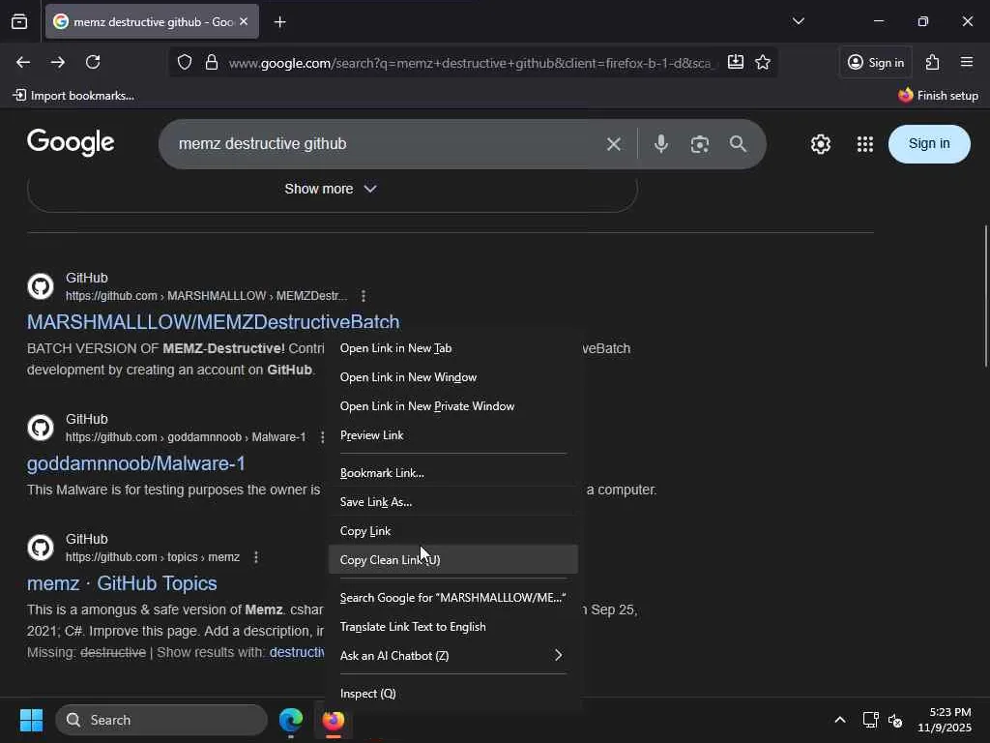Go forward to the next page
This screenshot has height=743, width=990.
[57, 62]
